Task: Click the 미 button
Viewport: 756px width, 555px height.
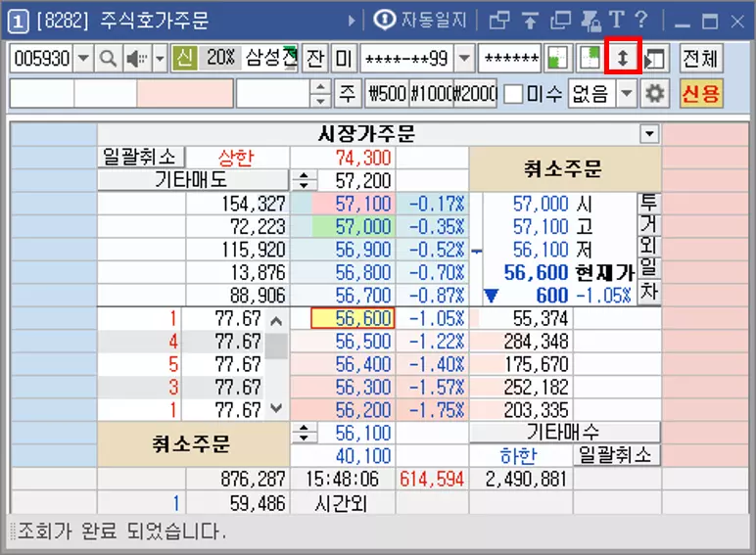Action: (x=344, y=59)
